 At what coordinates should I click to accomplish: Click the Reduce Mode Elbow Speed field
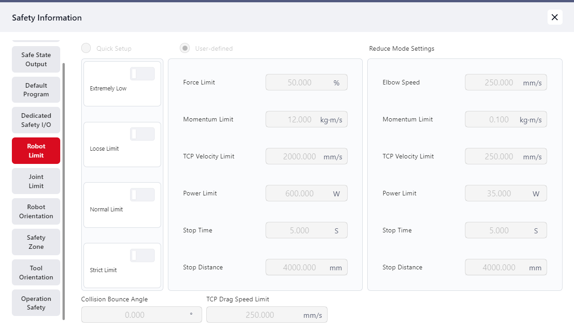pos(499,83)
